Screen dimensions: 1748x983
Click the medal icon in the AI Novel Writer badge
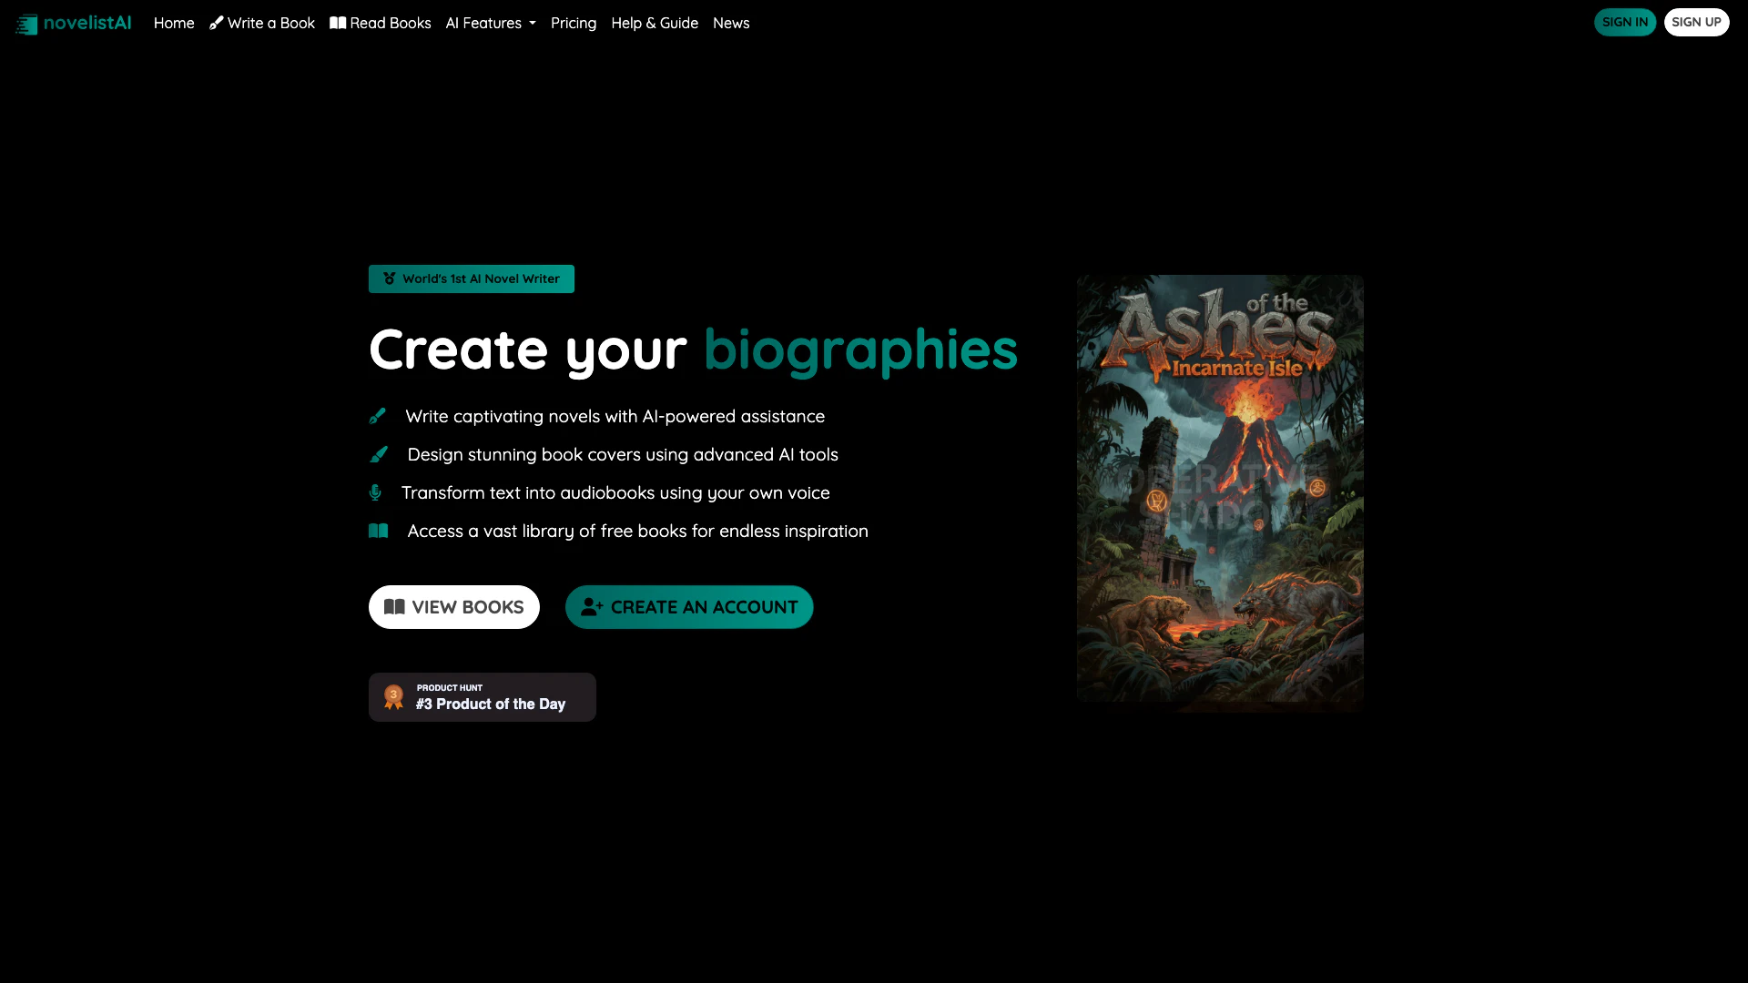[390, 279]
